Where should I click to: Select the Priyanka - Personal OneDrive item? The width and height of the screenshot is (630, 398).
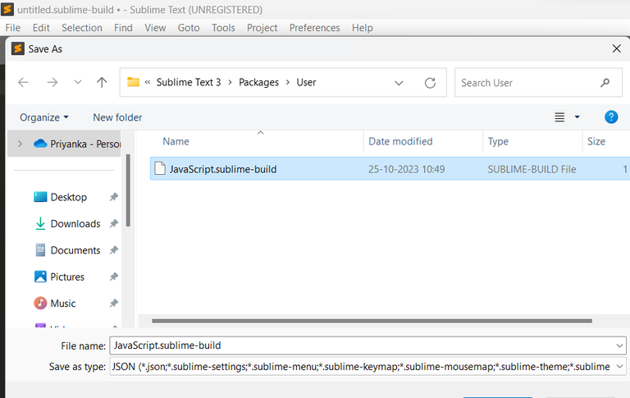pos(64,144)
